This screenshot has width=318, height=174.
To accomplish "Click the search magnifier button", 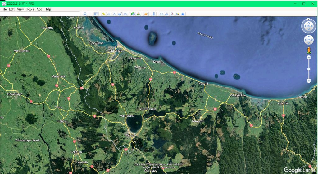I will pyautogui.click(x=85, y=14).
